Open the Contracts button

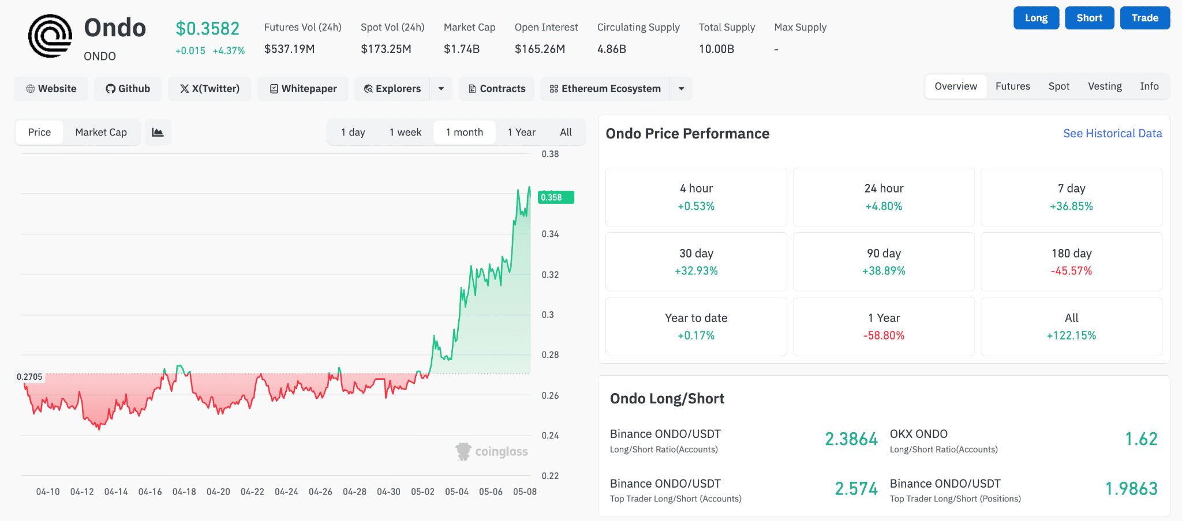tap(497, 89)
